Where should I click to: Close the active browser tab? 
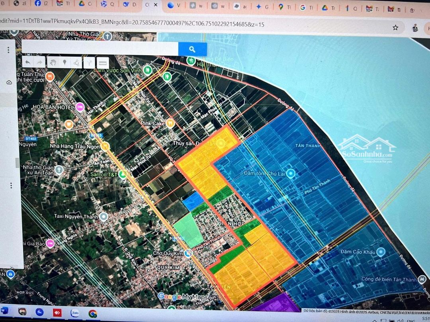tap(155, 5)
